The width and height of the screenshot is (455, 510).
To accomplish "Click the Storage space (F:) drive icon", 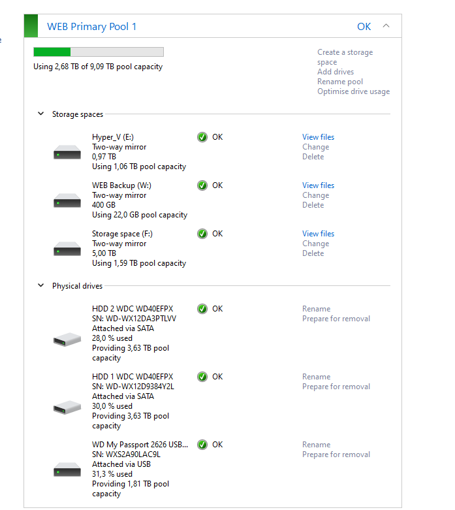I will [x=67, y=249].
